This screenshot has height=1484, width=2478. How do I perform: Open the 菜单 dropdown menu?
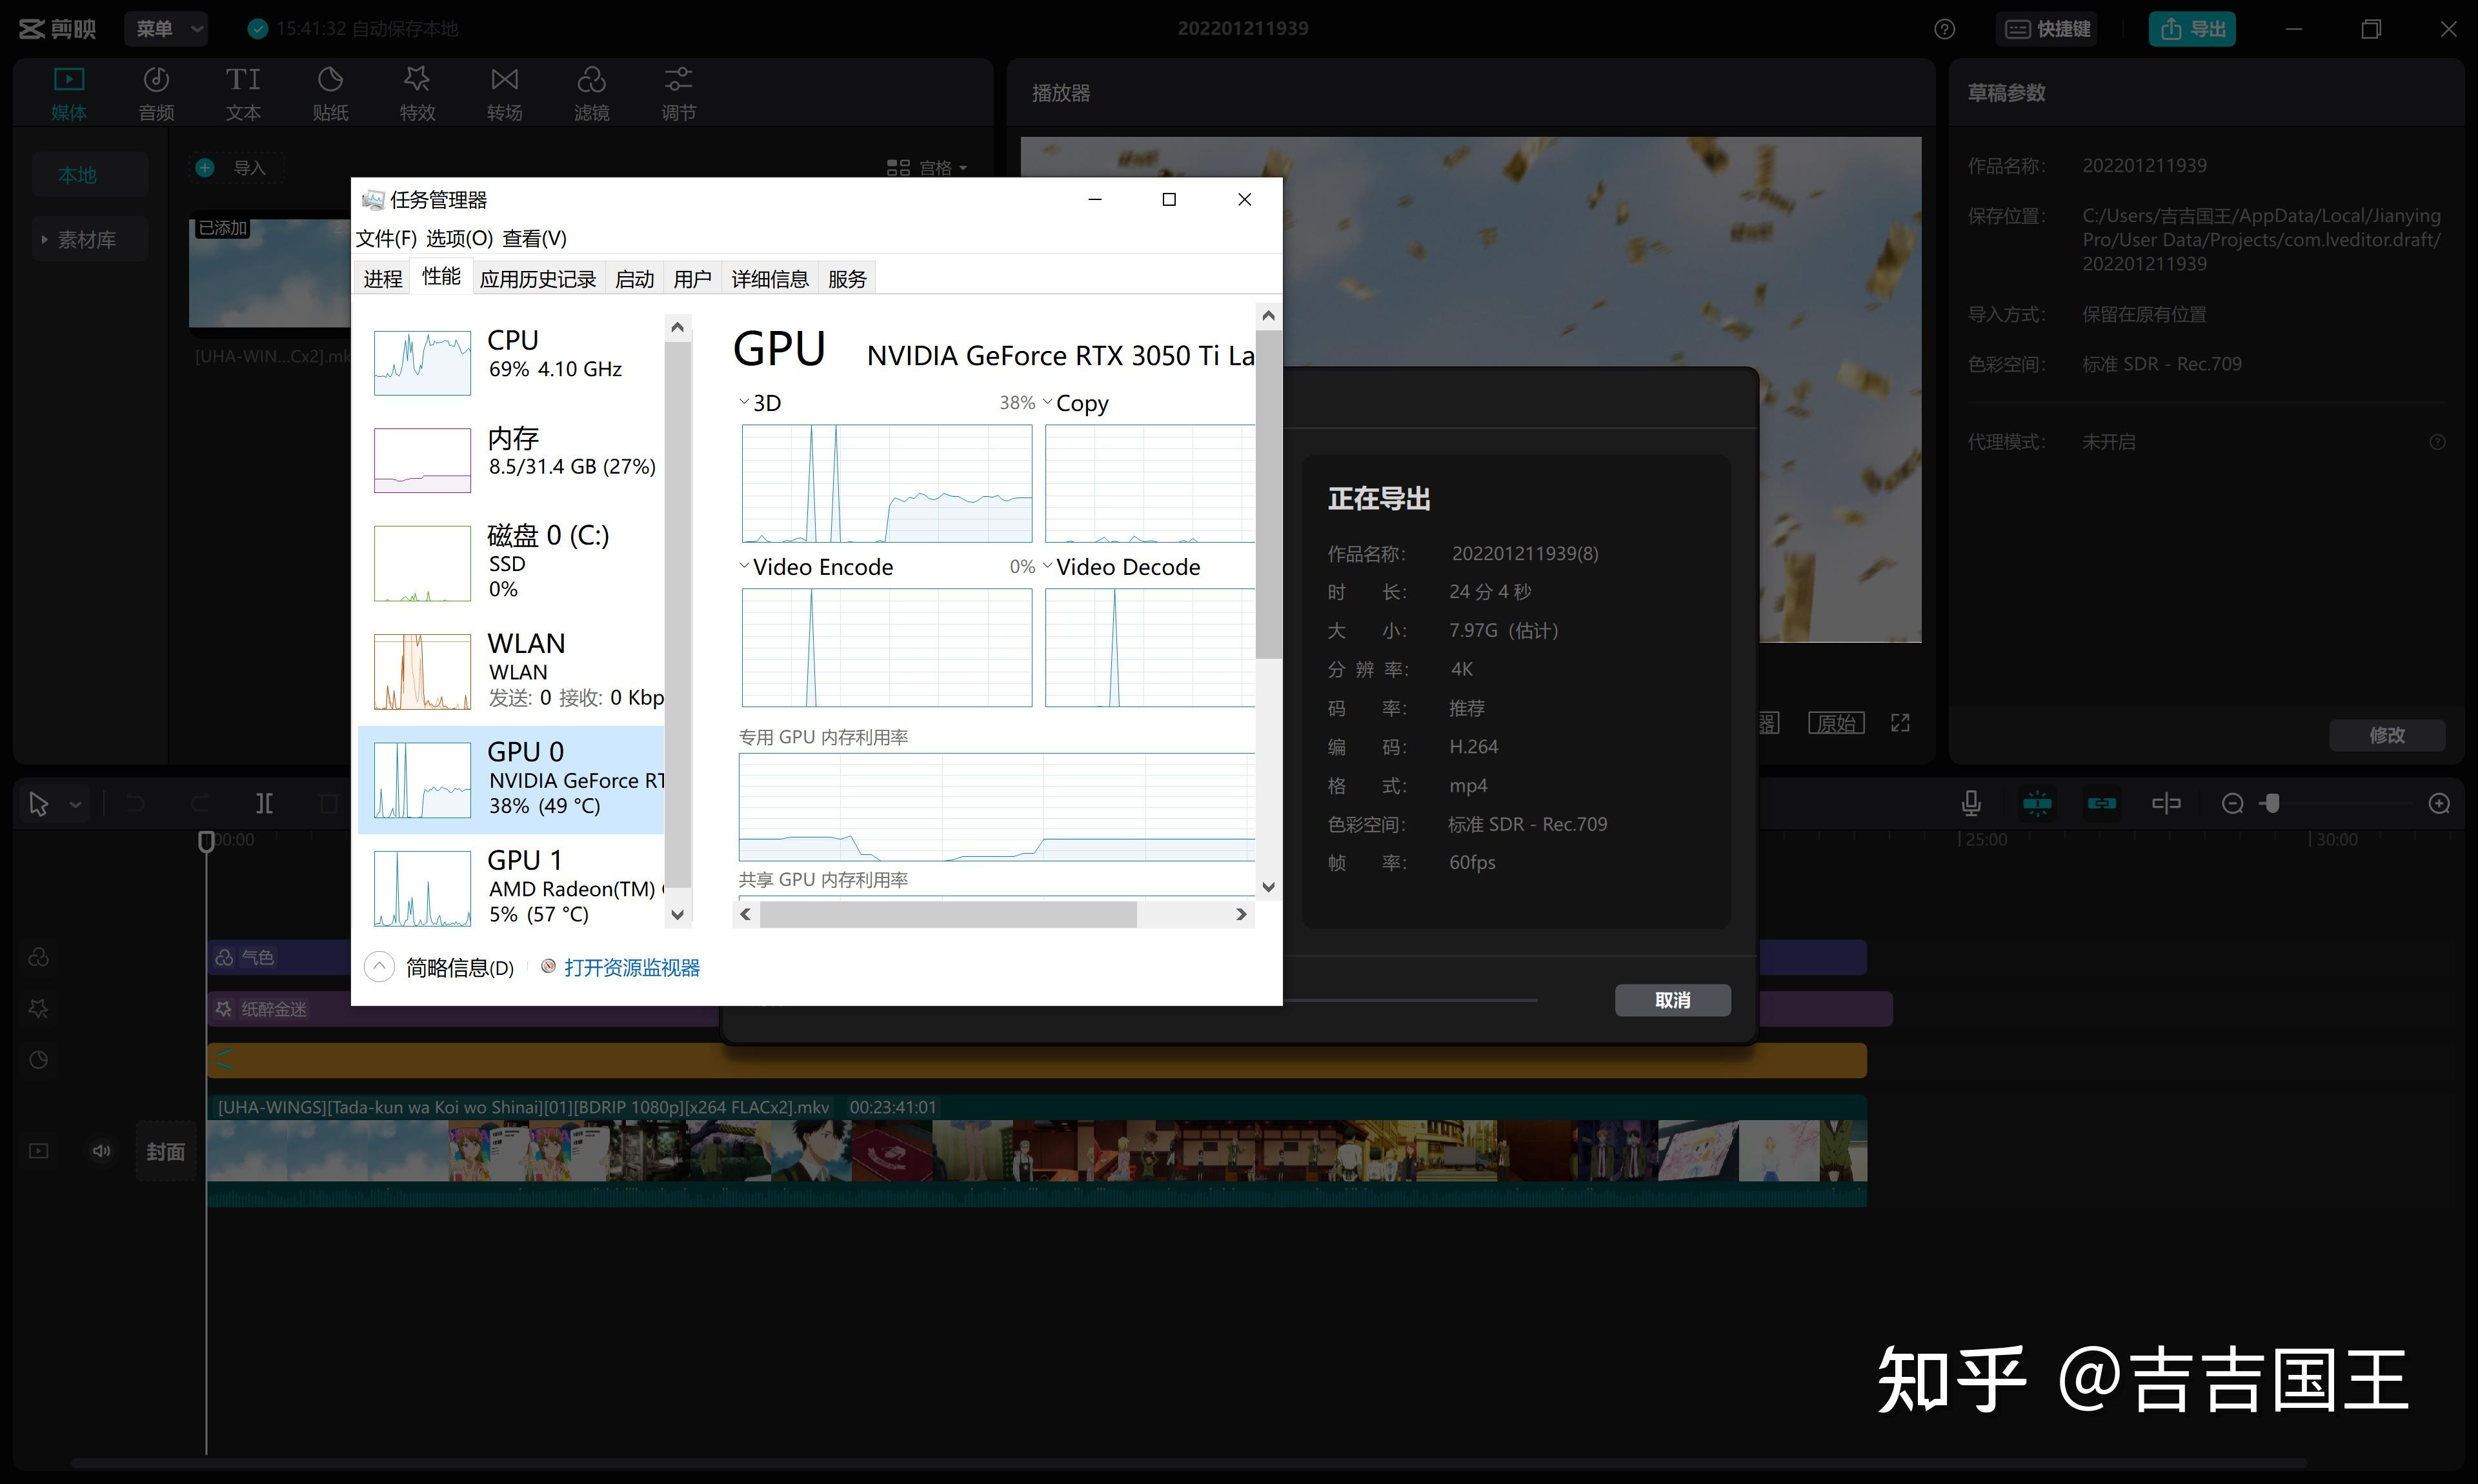(167, 29)
